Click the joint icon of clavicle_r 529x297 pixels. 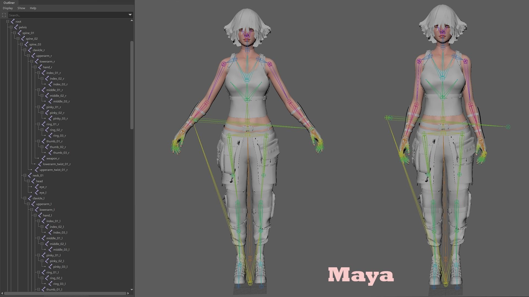[30, 50]
